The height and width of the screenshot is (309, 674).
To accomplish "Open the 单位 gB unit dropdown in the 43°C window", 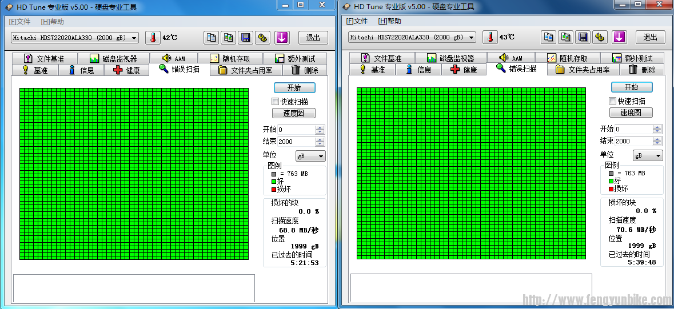I will (x=648, y=155).
